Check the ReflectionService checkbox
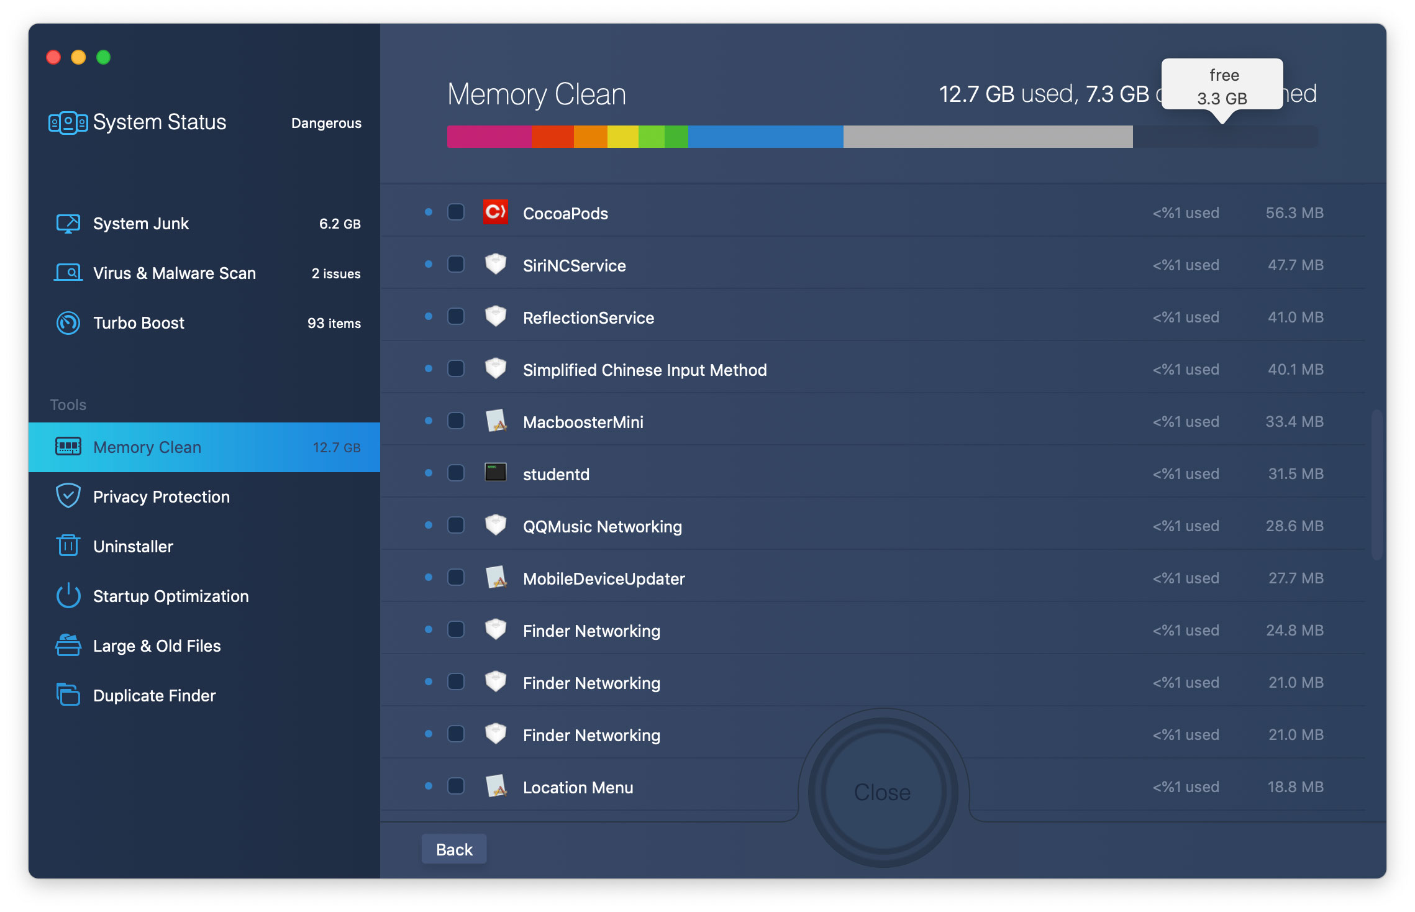 [456, 317]
